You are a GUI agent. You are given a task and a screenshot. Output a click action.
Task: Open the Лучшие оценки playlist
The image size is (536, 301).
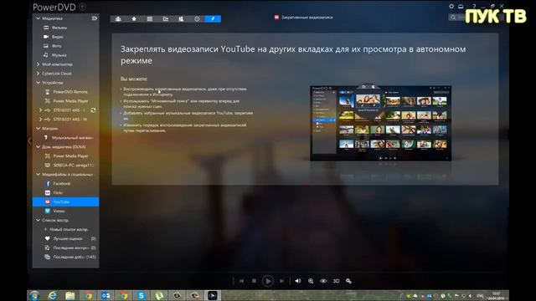68,238
